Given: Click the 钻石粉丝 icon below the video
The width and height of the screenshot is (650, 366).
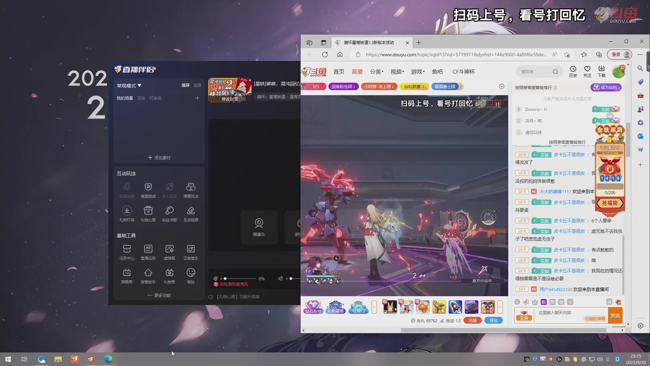Looking at the screenshot, I should click(313, 307).
